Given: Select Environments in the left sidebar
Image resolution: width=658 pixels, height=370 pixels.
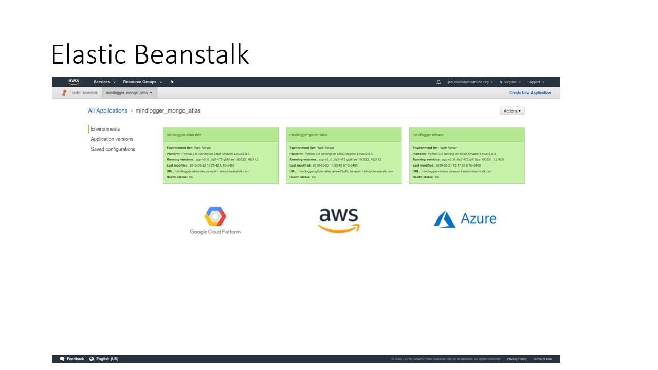Looking at the screenshot, I should [x=105, y=129].
